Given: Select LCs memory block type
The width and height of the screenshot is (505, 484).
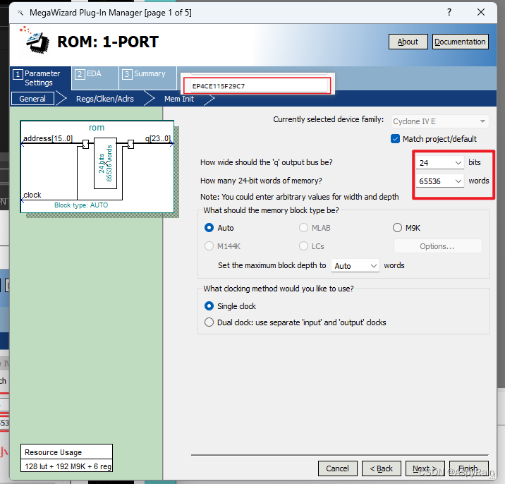Looking at the screenshot, I should pyautogui.click(x=303, y=246).
